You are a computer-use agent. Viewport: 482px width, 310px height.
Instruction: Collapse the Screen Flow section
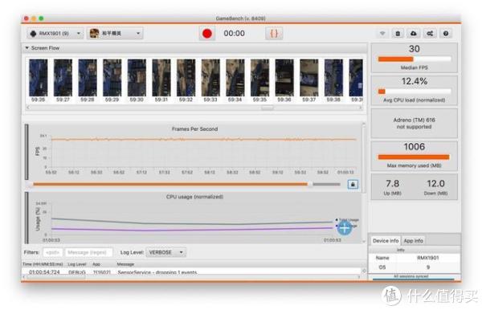27,48
